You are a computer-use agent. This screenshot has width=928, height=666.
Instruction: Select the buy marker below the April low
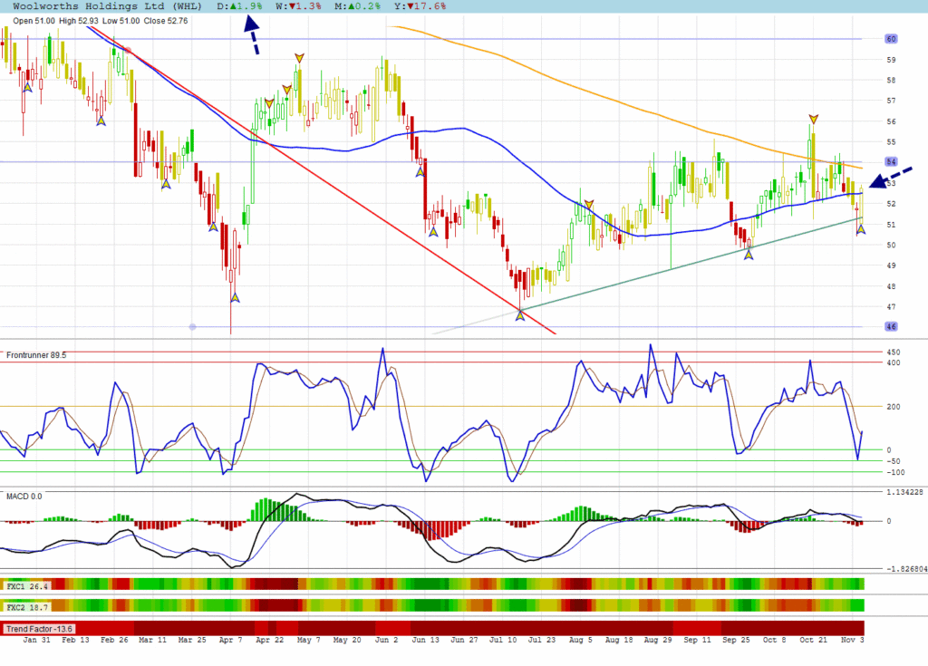pos(235,296)
